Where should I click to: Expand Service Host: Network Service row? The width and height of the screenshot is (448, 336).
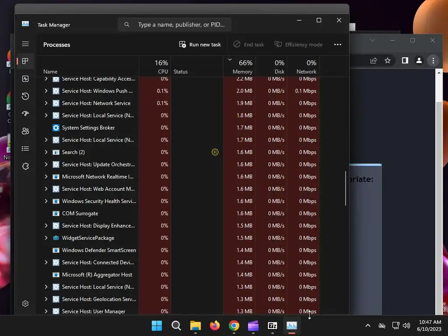46,103
